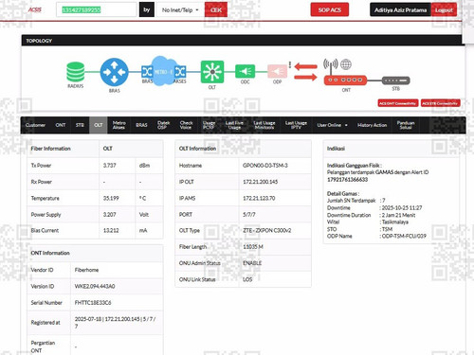Viewport: 474px width, 355px height.
Task: Select the green OLT node icon
Action: pyautogui.click(x=212, y=72)
